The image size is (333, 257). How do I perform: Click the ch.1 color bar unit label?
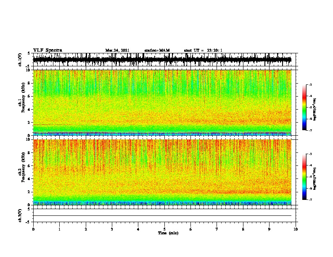point(315,109)
